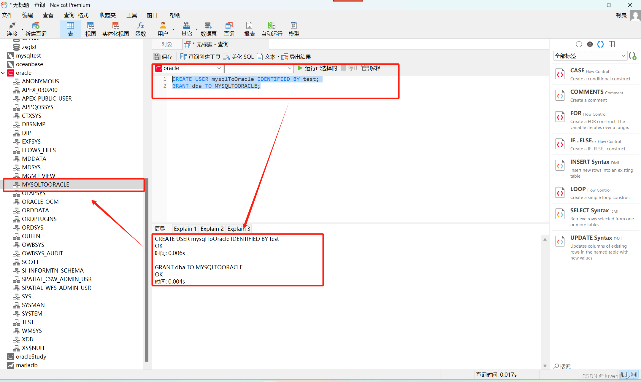Click the Automation (自动运行) toolbar icon
Image resolution: width=641 pixels, height=382 pixels.
pyautogui.click(x=272, y=29)
